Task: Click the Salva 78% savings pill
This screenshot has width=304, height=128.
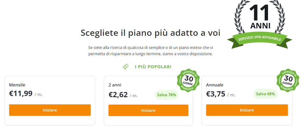Action: (x=167, y=95)
